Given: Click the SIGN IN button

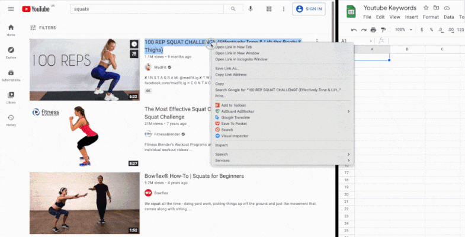Looking at the screenshot, I should coord(309,9).
